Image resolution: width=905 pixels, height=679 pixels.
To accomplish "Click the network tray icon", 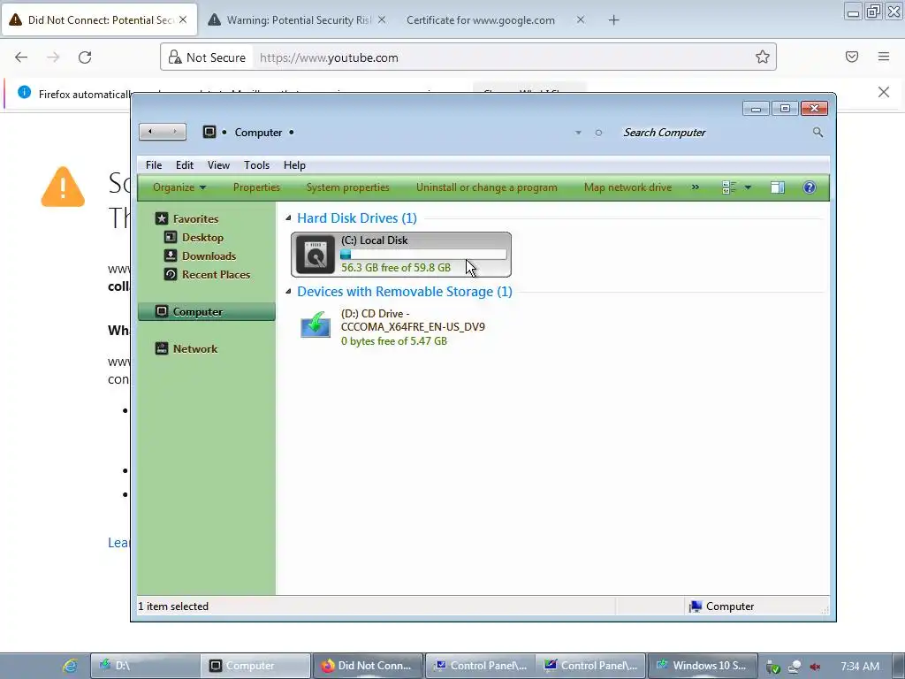I will coord(795,667).
